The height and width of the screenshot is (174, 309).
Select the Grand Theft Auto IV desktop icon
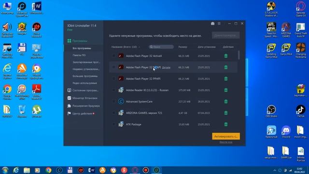pyautogui.click(x=301, y=30)
